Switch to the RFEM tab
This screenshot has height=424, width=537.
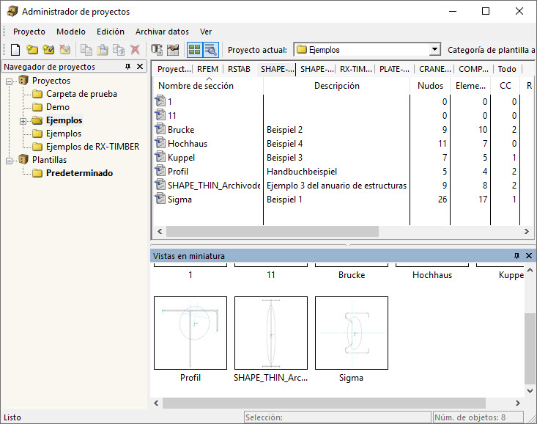tap(207, 69)
